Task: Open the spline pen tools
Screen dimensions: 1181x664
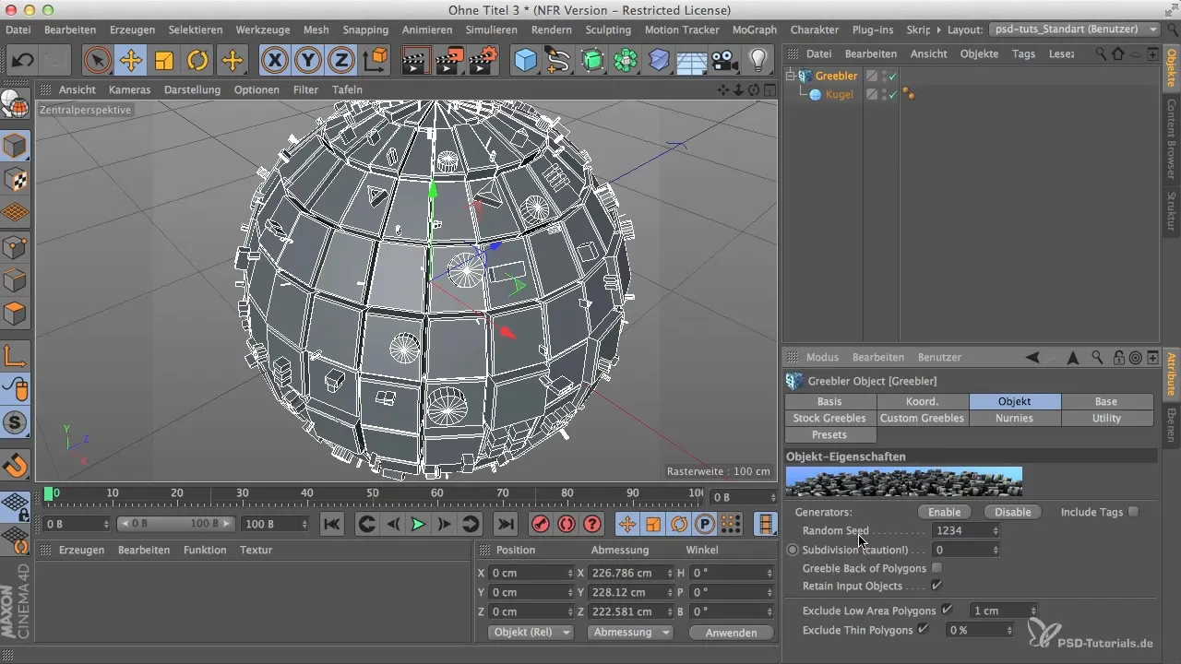Action: [557, 61]
